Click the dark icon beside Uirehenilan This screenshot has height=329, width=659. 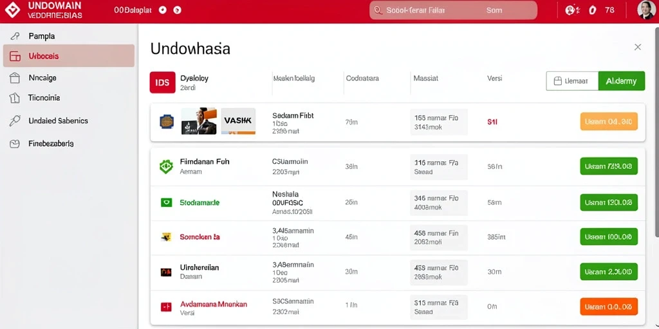(x=166, y=272)
